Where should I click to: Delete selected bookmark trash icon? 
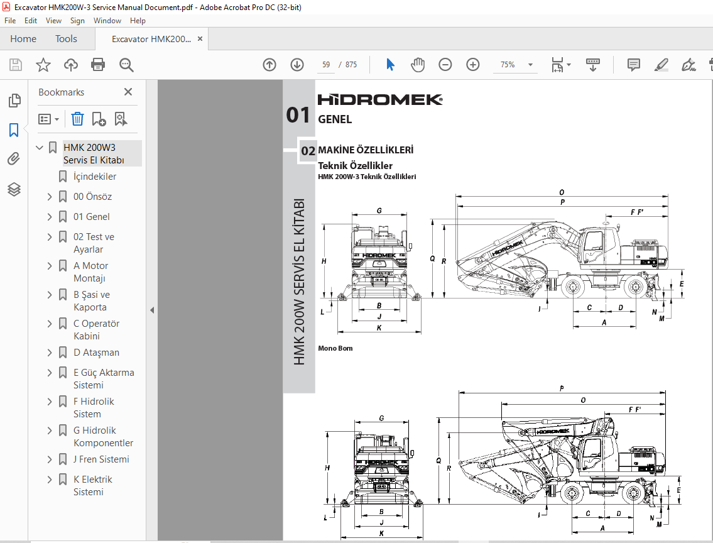[77, 119]
